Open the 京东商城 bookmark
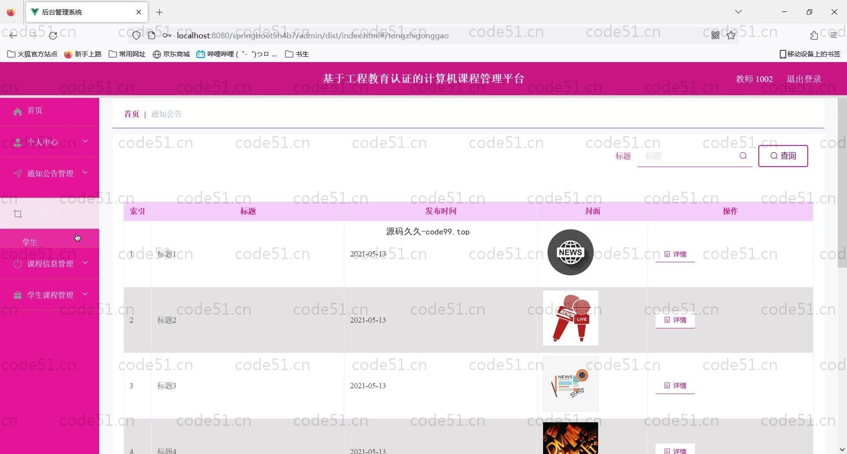 (171, 54)
